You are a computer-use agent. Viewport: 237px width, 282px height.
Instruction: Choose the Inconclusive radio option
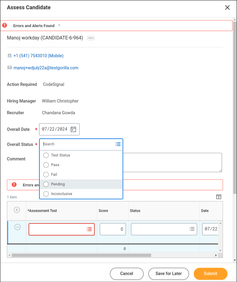point(46,194)
